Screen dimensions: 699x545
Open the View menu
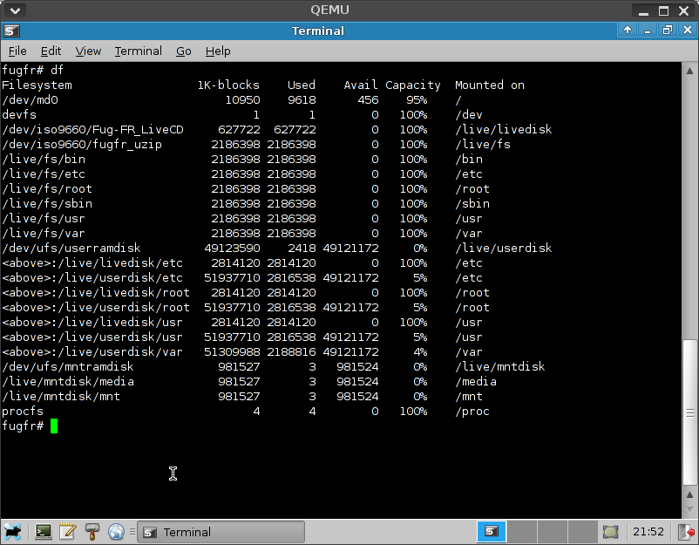click(x=88, y=51)
